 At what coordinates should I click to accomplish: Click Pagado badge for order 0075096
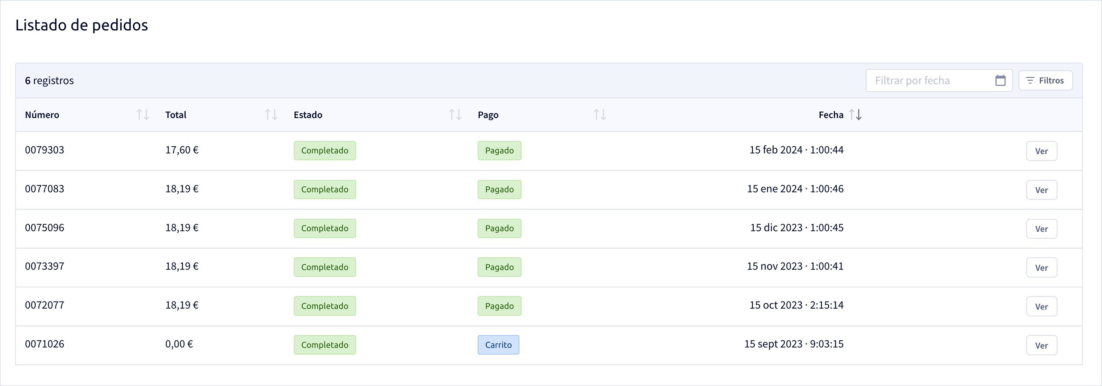[499, 228]
